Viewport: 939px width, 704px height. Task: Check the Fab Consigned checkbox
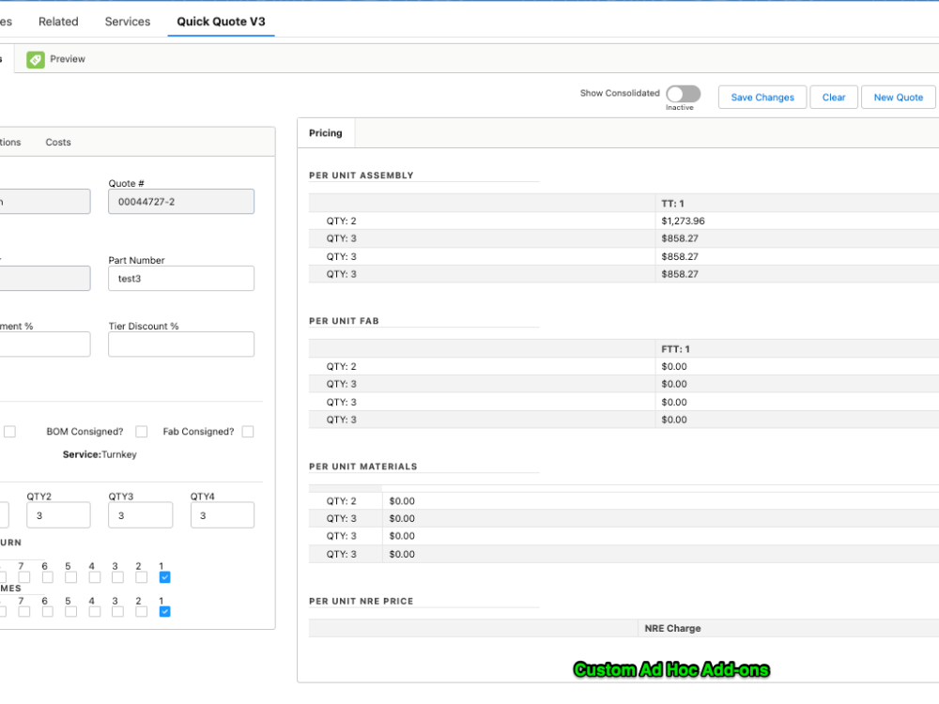point(247,431)
